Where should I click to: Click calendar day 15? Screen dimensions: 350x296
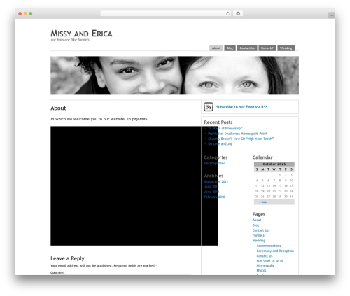click(x=280, y=185)
